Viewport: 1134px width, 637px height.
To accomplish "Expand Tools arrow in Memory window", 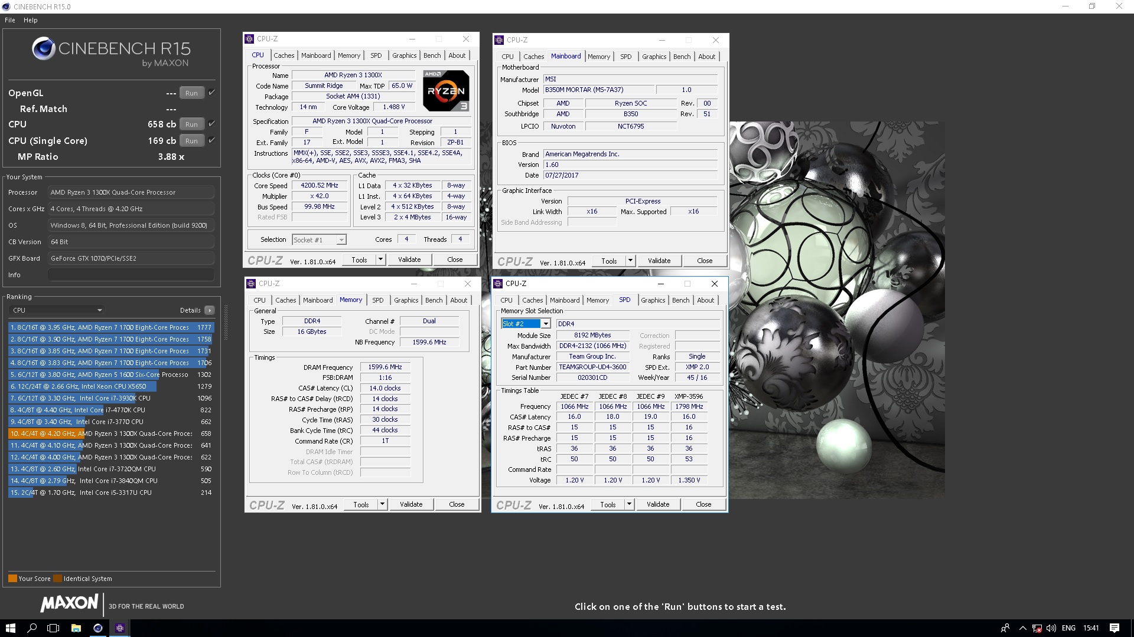I will [382, 504].
